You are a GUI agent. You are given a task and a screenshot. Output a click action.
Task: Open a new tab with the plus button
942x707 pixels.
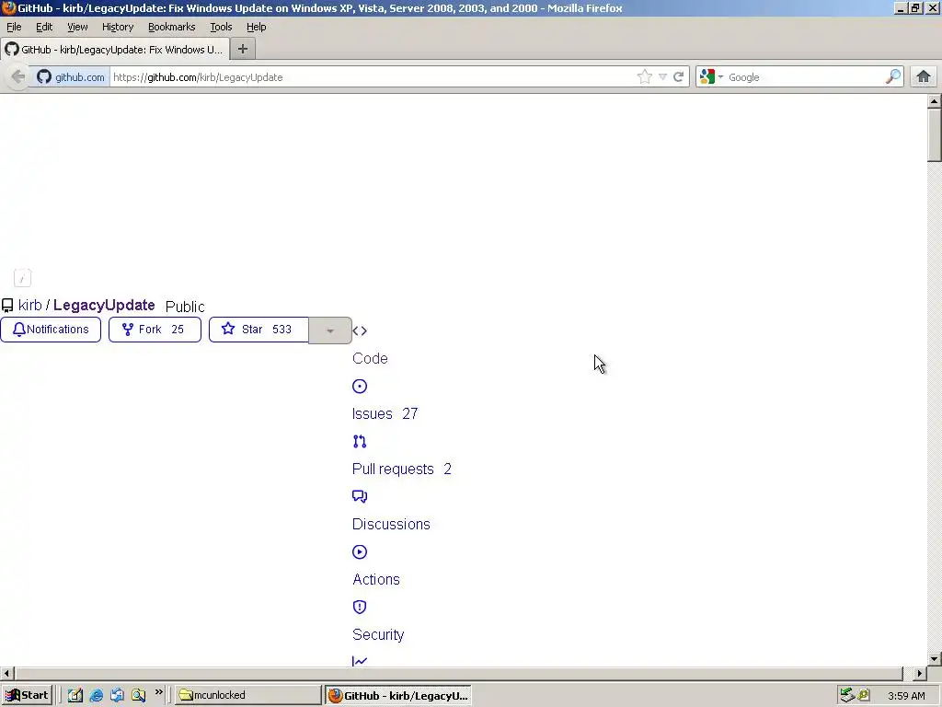click(243, 50)
